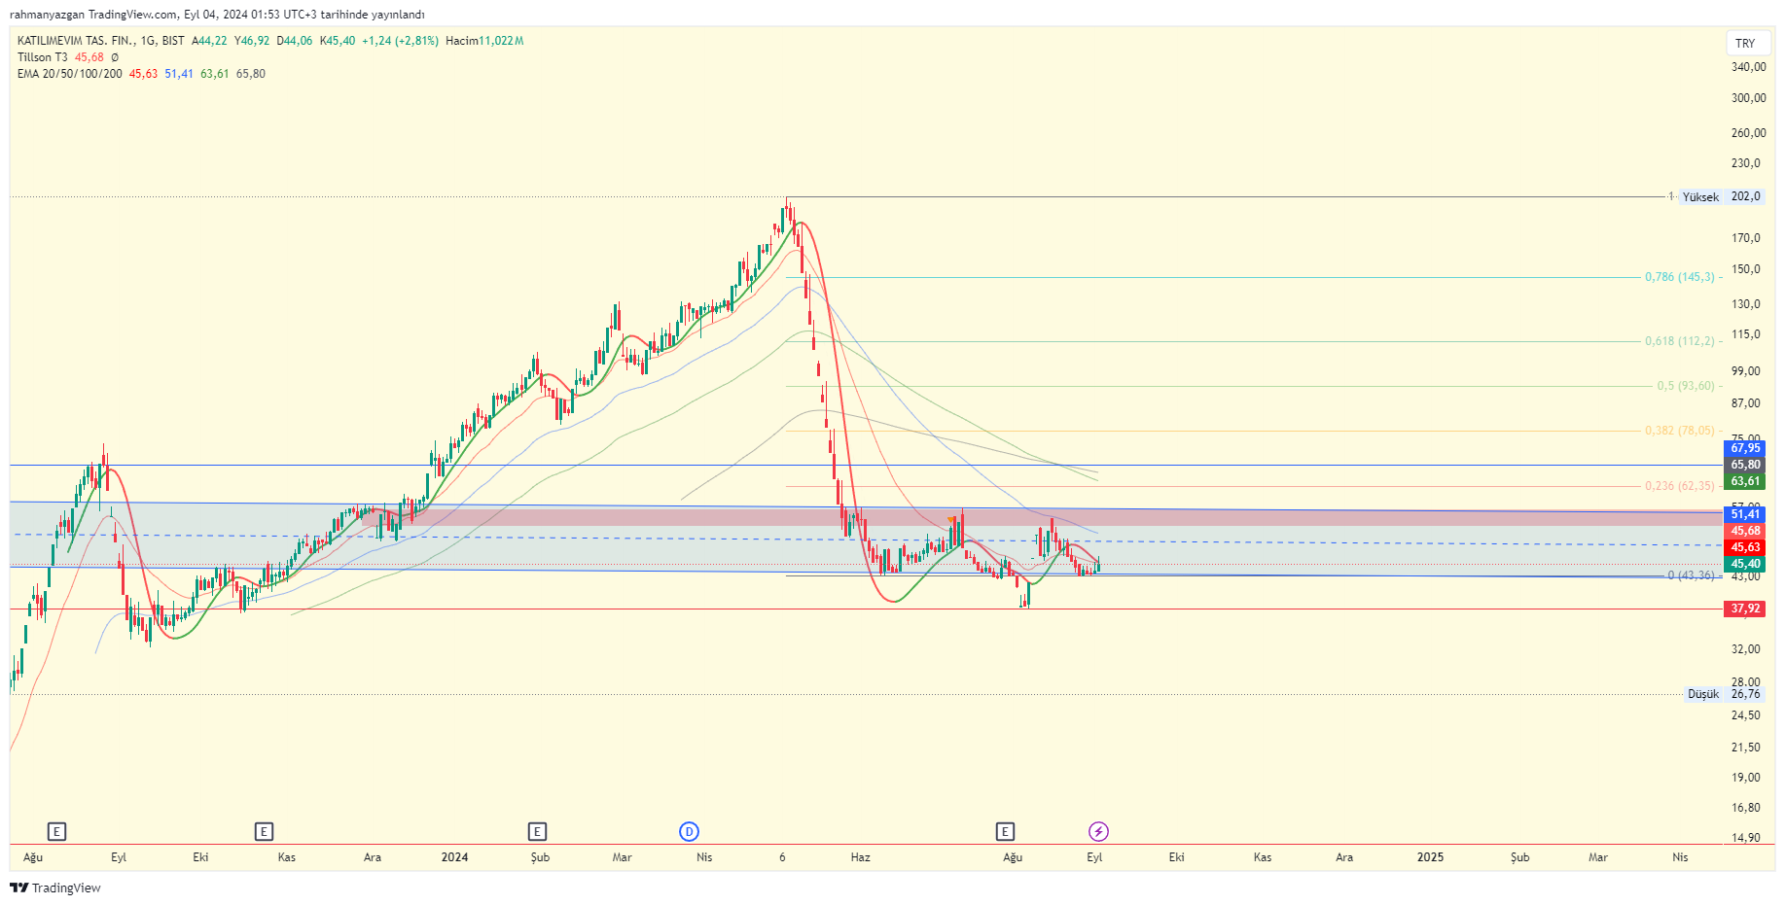Click the 2025 label on time axis
1785x905 pixels.
1430,857
